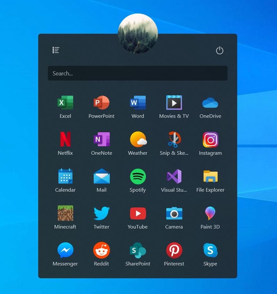
Task: Launch the Camera app
Action: coord(174,213)
